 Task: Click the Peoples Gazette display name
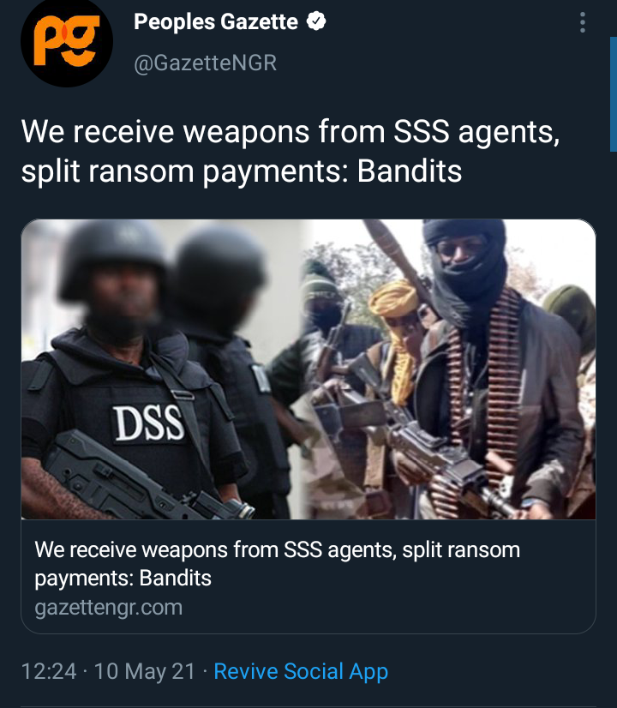(x=216, y=21)
